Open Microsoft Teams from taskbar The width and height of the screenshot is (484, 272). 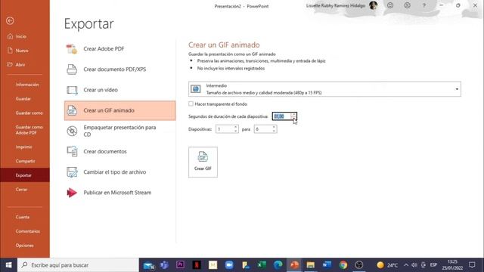tap(164, 265)
